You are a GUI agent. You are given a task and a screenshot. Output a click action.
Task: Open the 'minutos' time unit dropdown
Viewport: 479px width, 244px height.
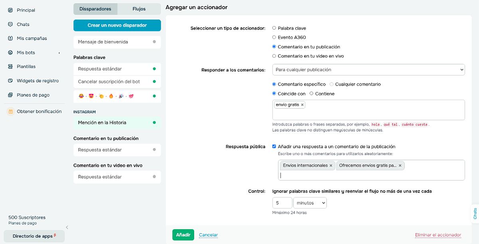(x=310, y=203)
